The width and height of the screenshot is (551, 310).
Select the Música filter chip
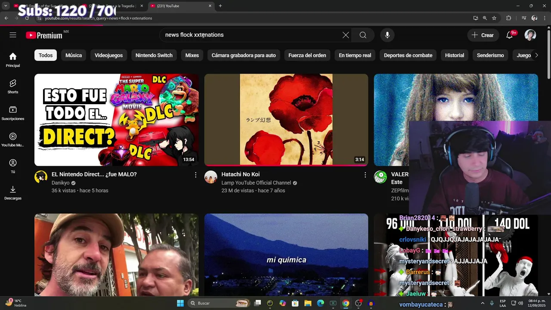tap(74, 55)
